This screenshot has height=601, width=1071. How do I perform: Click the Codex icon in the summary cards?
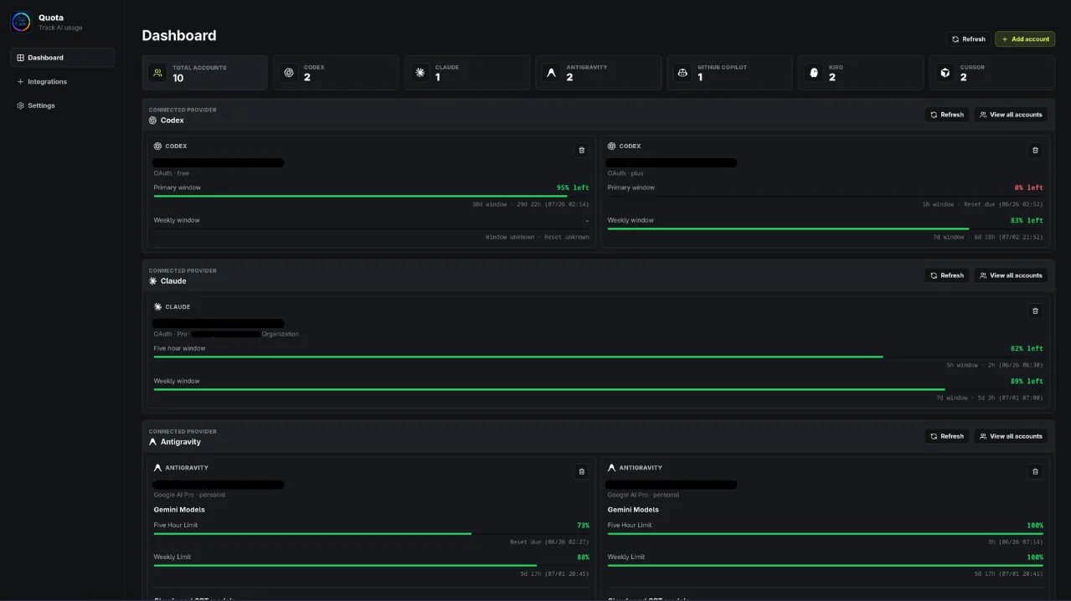[289, 73]
